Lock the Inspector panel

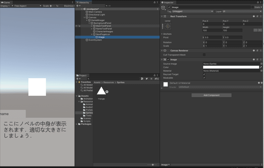[258, 2]
